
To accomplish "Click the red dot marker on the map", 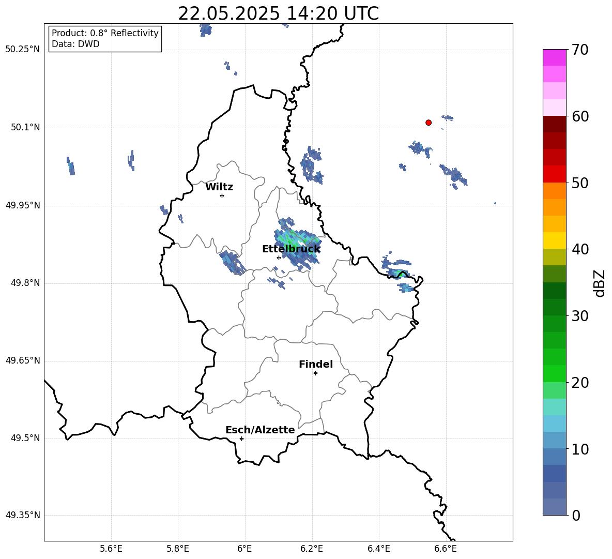I will [x=429, y=123].
